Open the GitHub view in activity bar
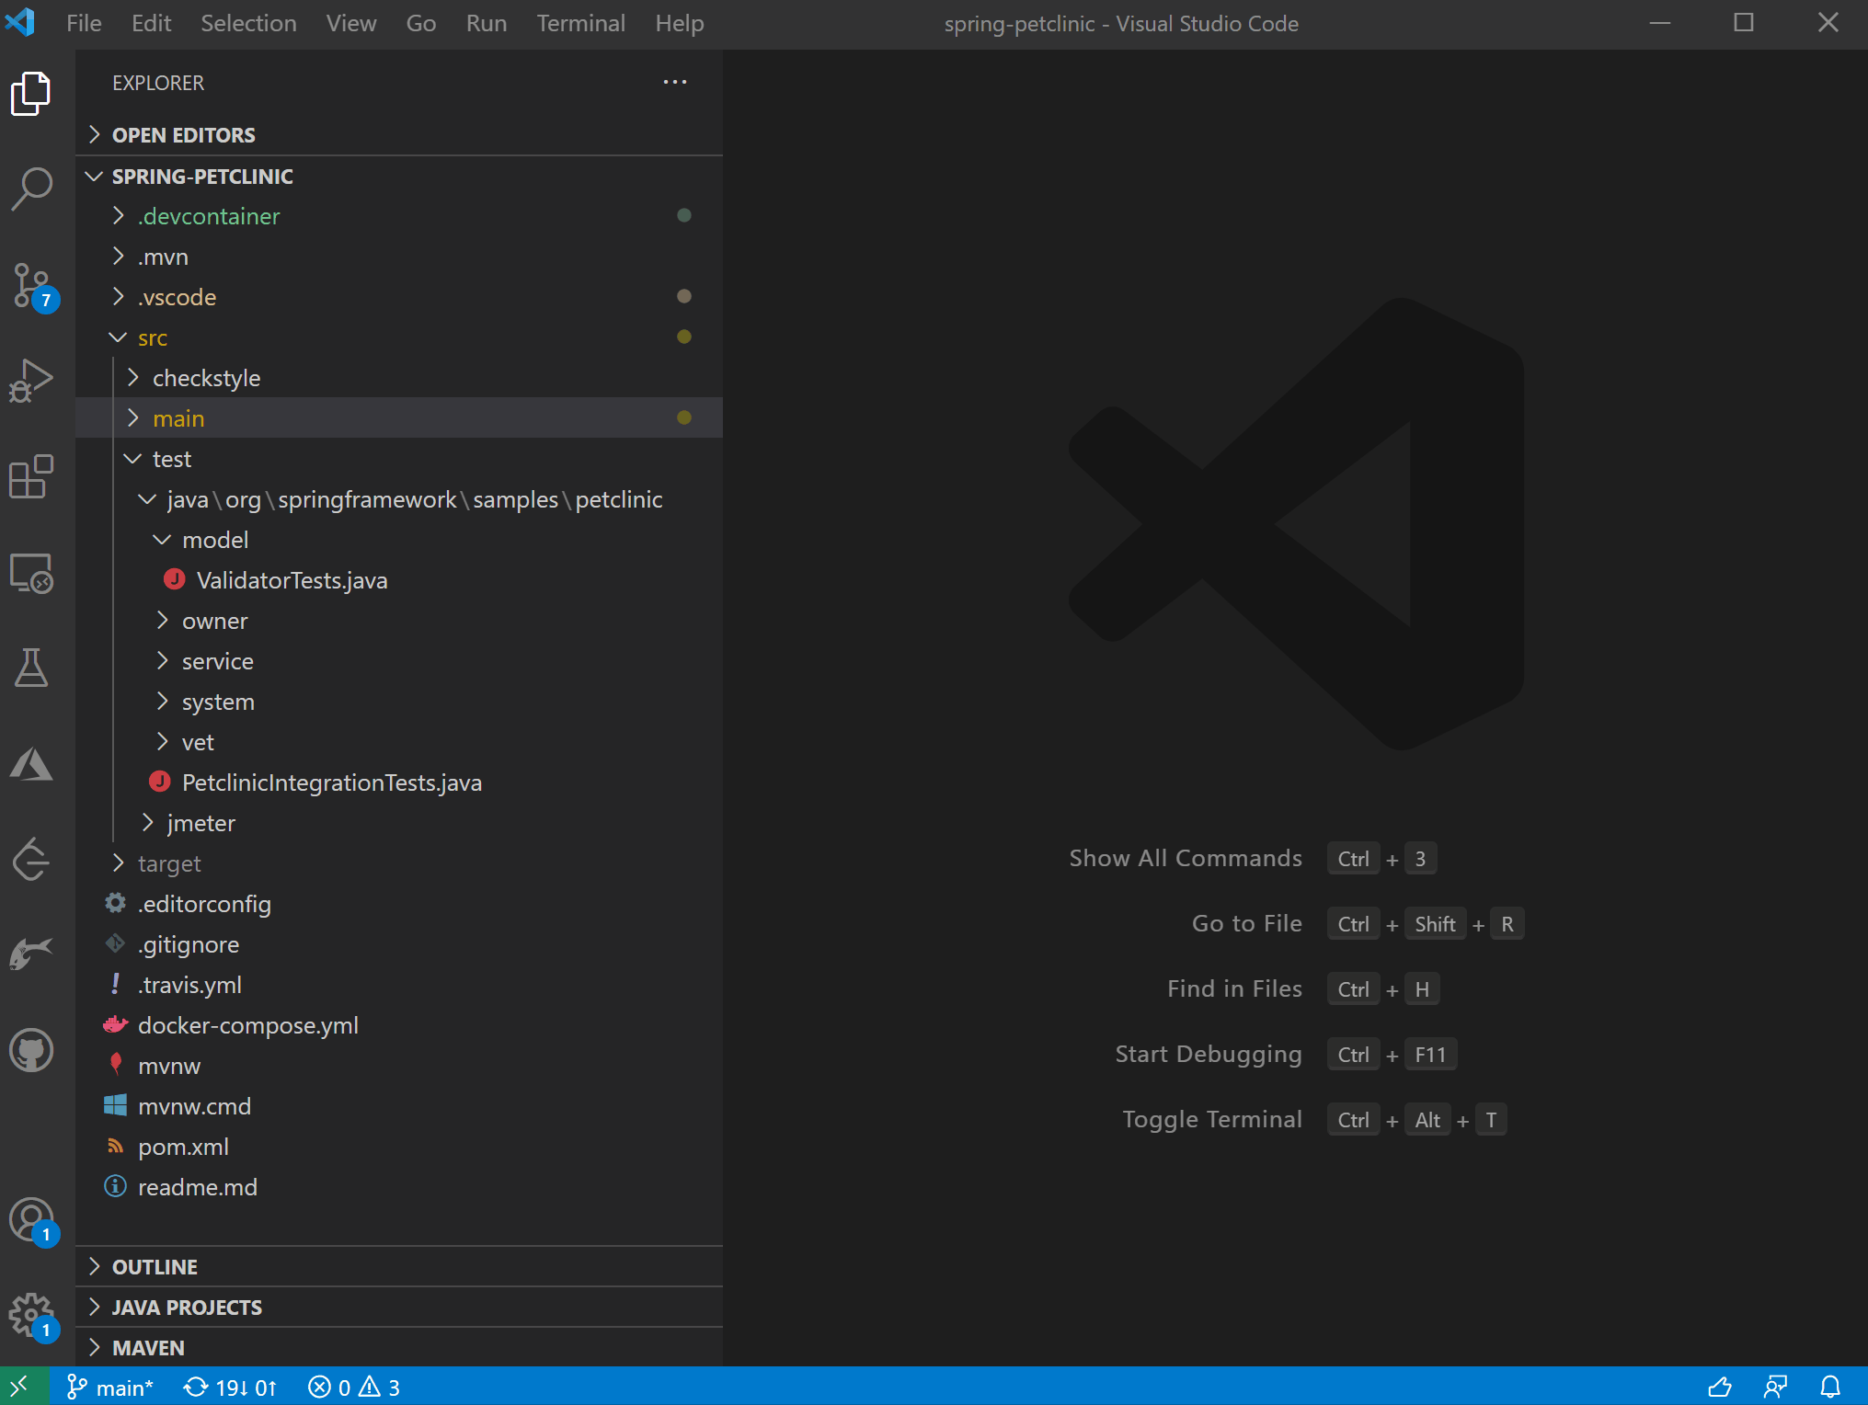This screenshot has width=1868, height=1405. tap(31, 1050)
